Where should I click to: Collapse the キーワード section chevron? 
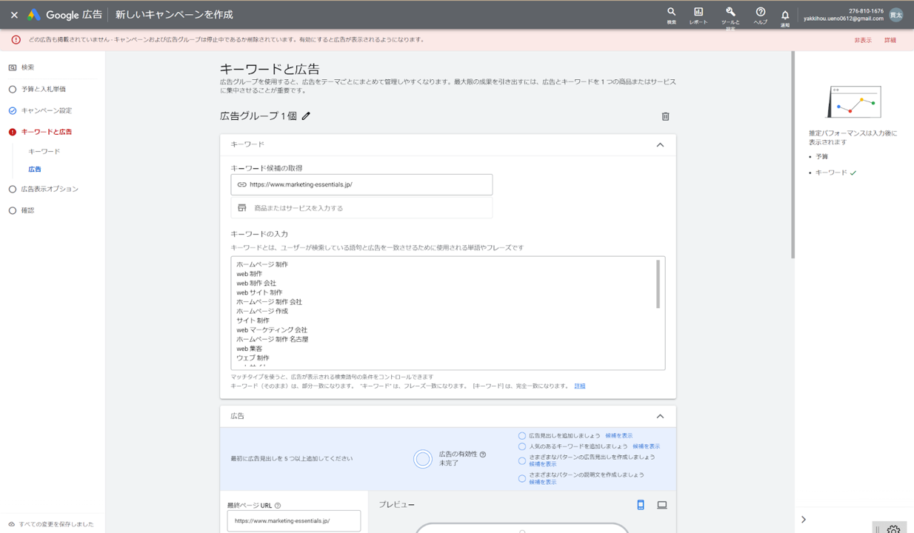pos(660,144)
